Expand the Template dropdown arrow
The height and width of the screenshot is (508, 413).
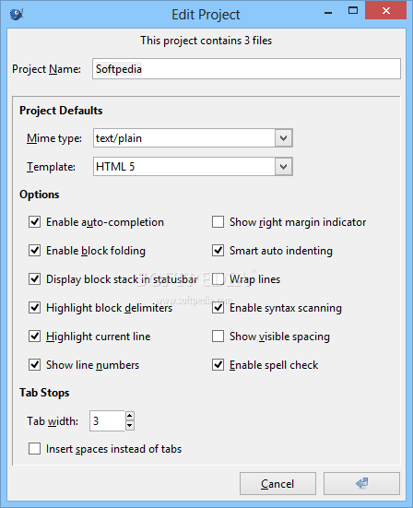(x=283, y=167)
